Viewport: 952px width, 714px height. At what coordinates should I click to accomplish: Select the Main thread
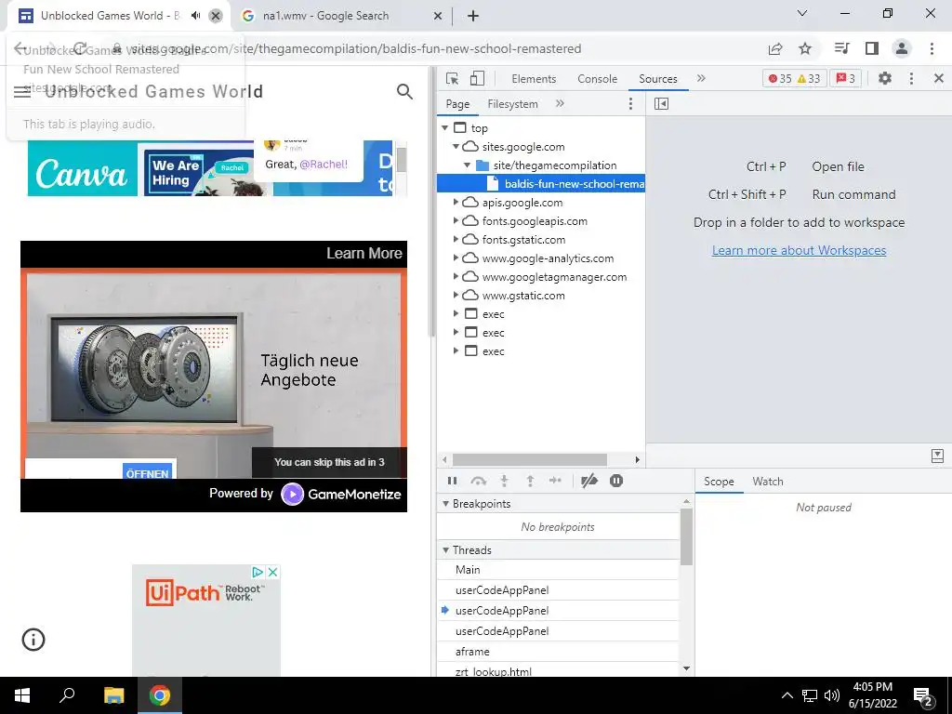[x=558, y=570]
